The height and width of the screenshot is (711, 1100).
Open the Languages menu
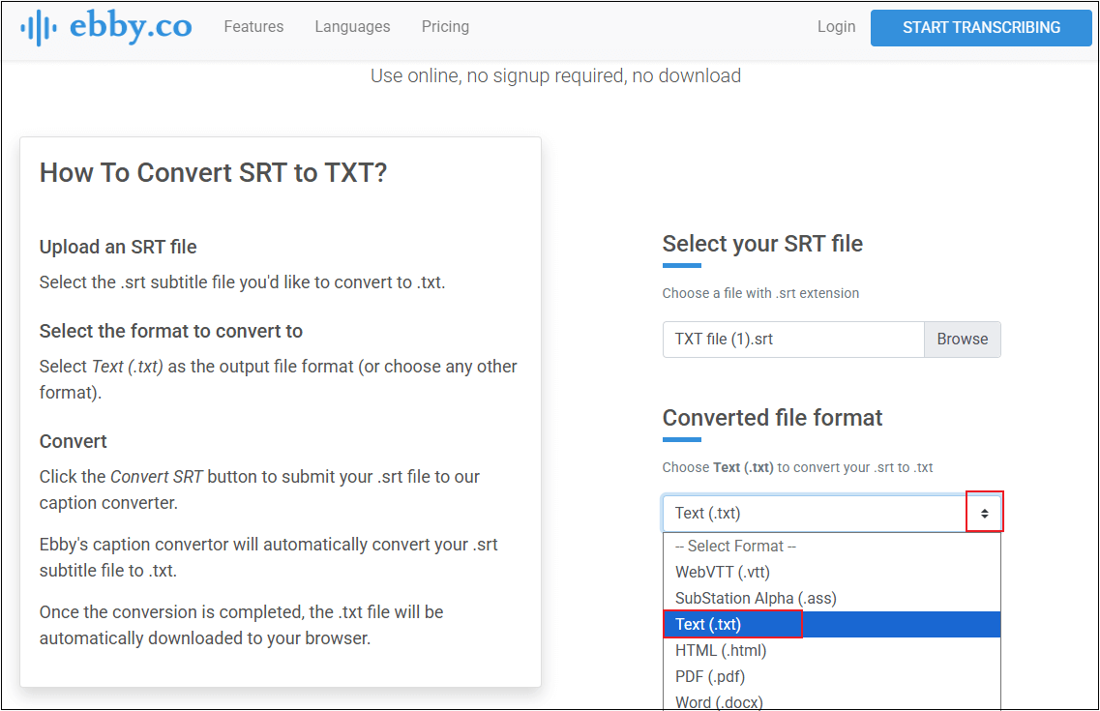click(352, 26)
